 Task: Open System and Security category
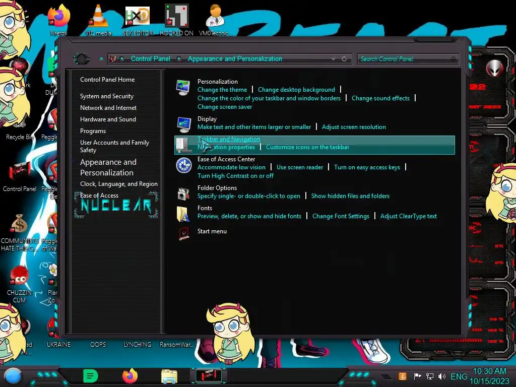click(x=107, y=96)
